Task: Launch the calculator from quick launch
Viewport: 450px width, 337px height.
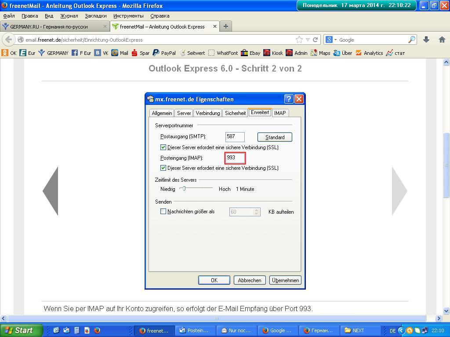Action: point(76,330)
